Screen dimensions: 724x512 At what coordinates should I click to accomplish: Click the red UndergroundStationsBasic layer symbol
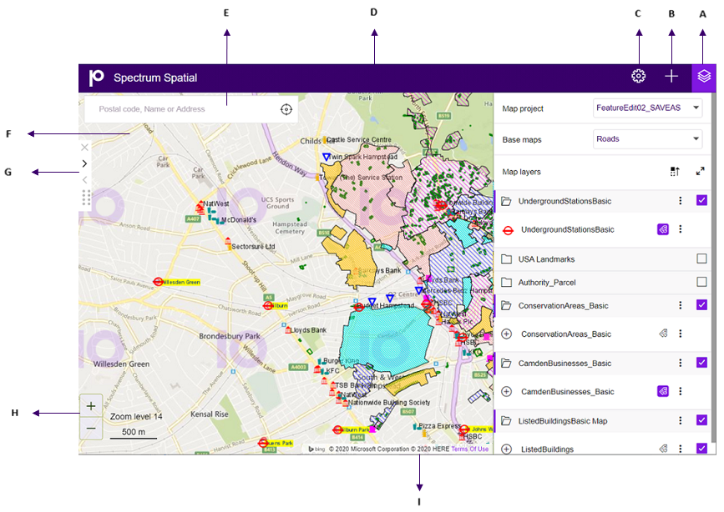pyautogui.click(x=508, y=229)
